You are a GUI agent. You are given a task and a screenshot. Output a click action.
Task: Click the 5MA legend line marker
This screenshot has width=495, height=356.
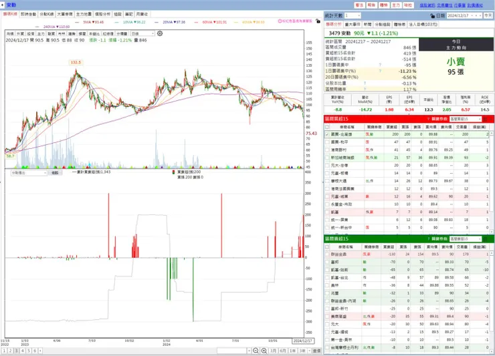pos(77,23)
